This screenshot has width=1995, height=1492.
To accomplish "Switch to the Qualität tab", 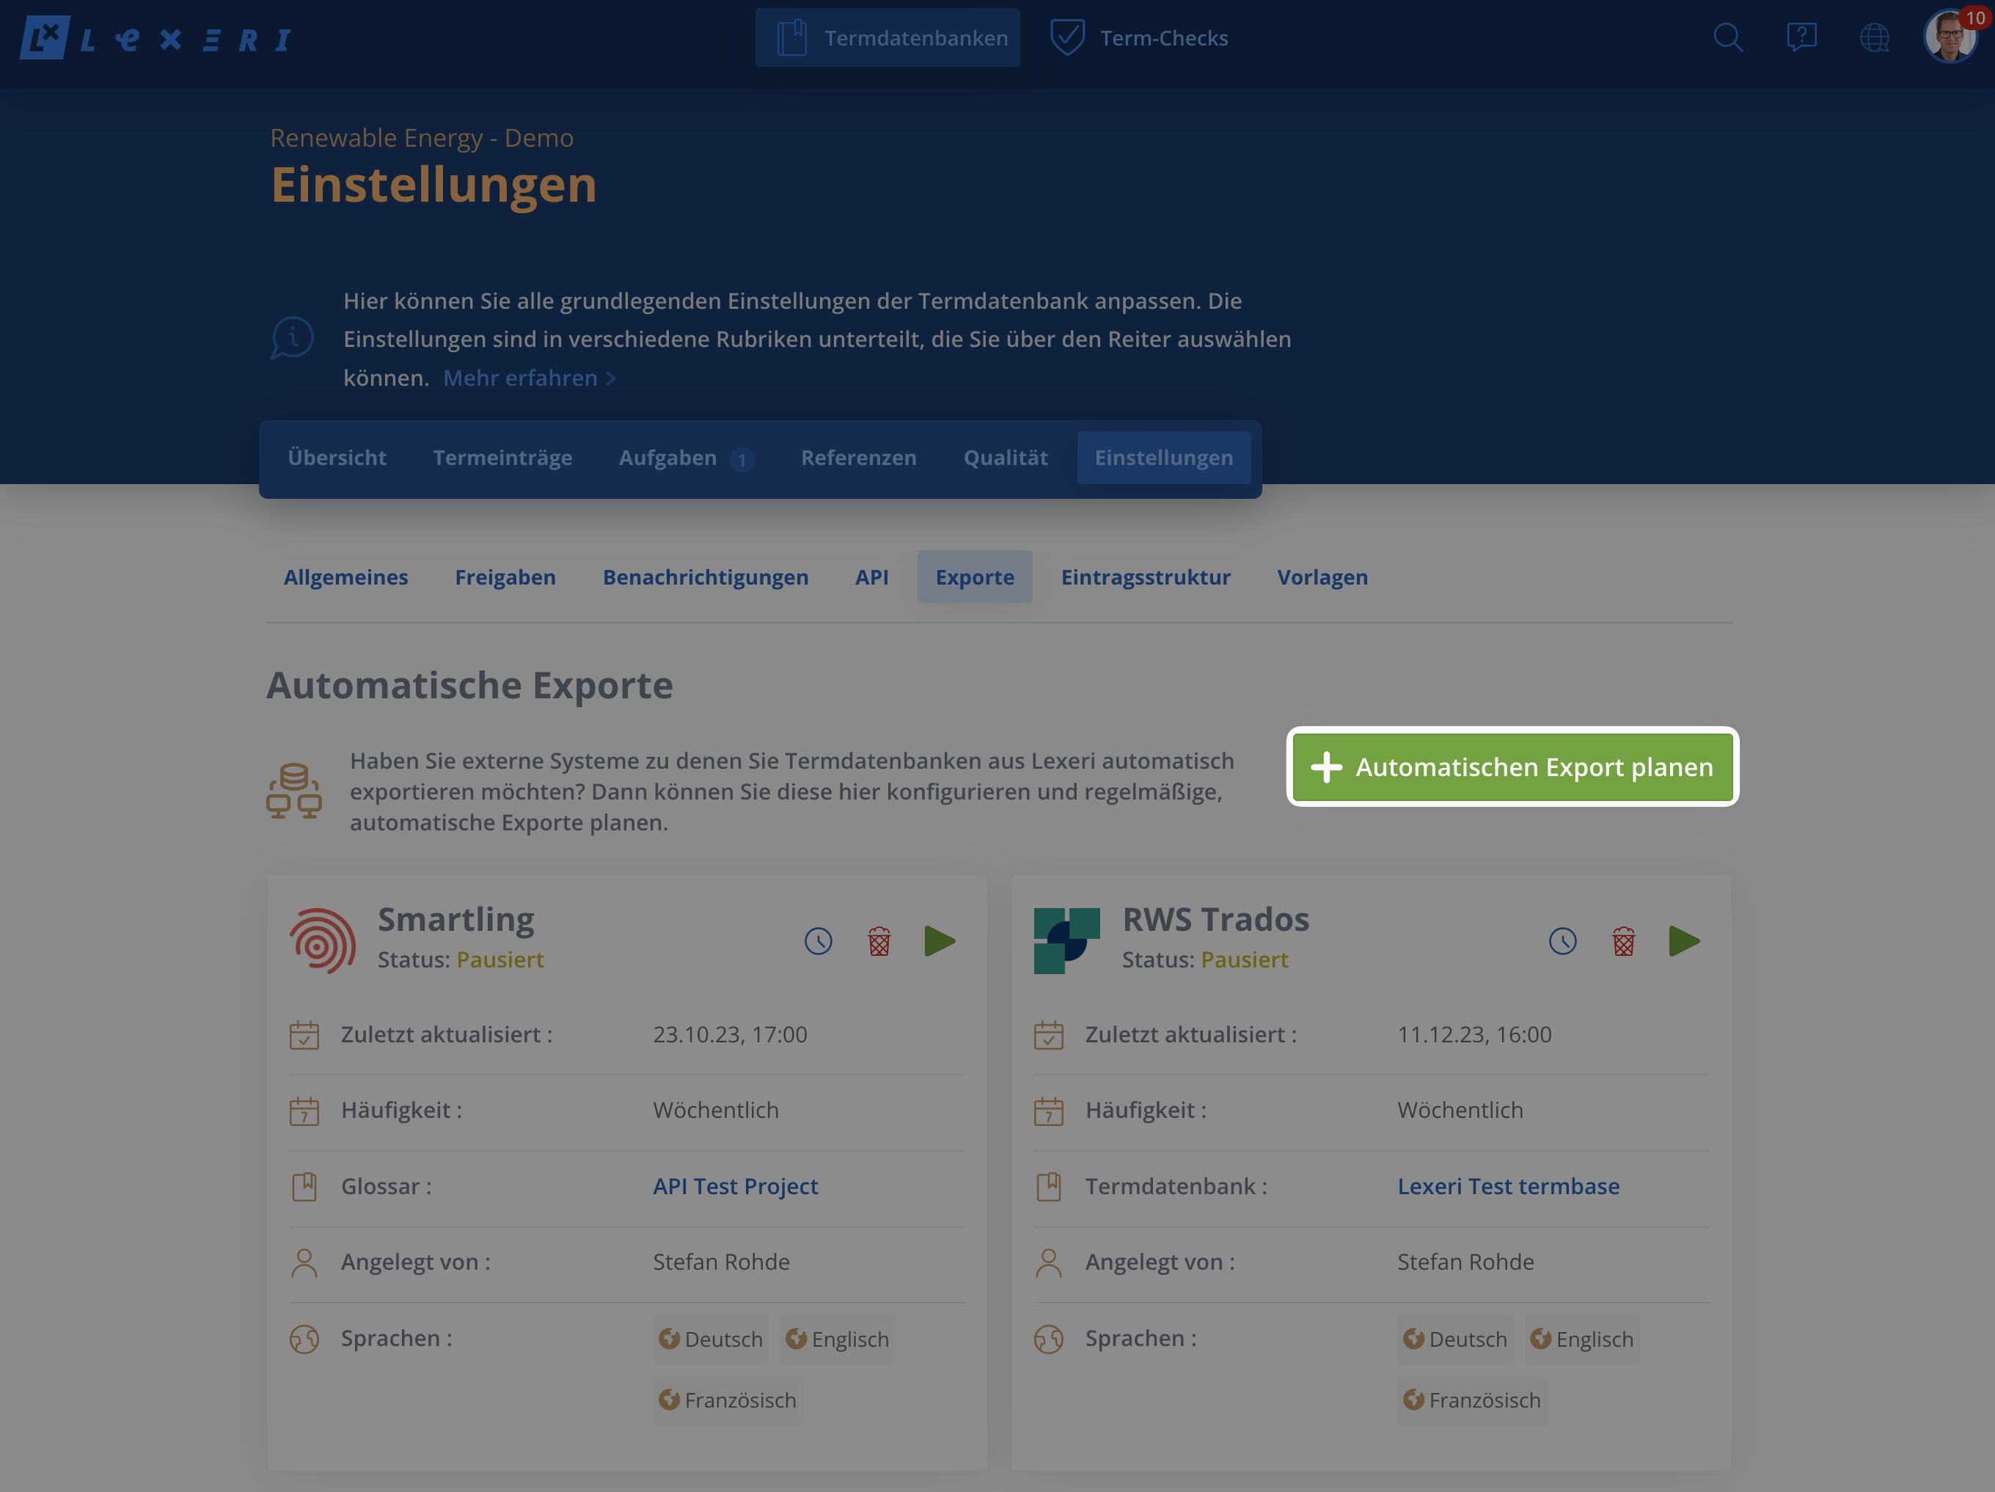I will pyautogui.click(x=1006, y=458).
